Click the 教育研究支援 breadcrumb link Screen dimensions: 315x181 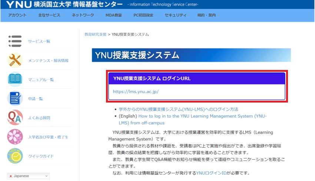[95, 34]
